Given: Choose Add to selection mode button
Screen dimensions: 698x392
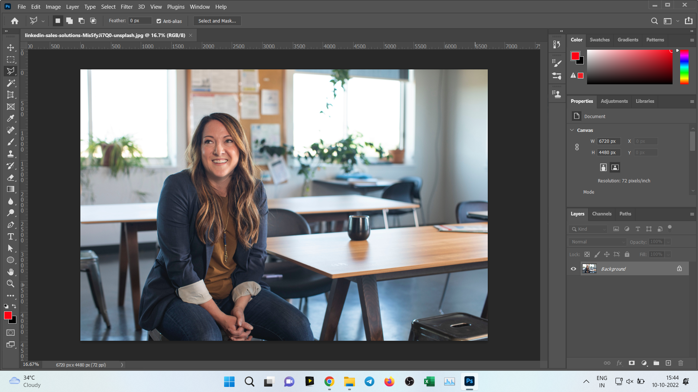Looking at the screenshot, I should (x=69, y=21).
